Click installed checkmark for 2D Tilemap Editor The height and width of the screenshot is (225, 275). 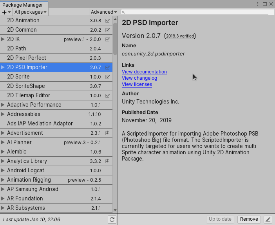coord(107,95)
